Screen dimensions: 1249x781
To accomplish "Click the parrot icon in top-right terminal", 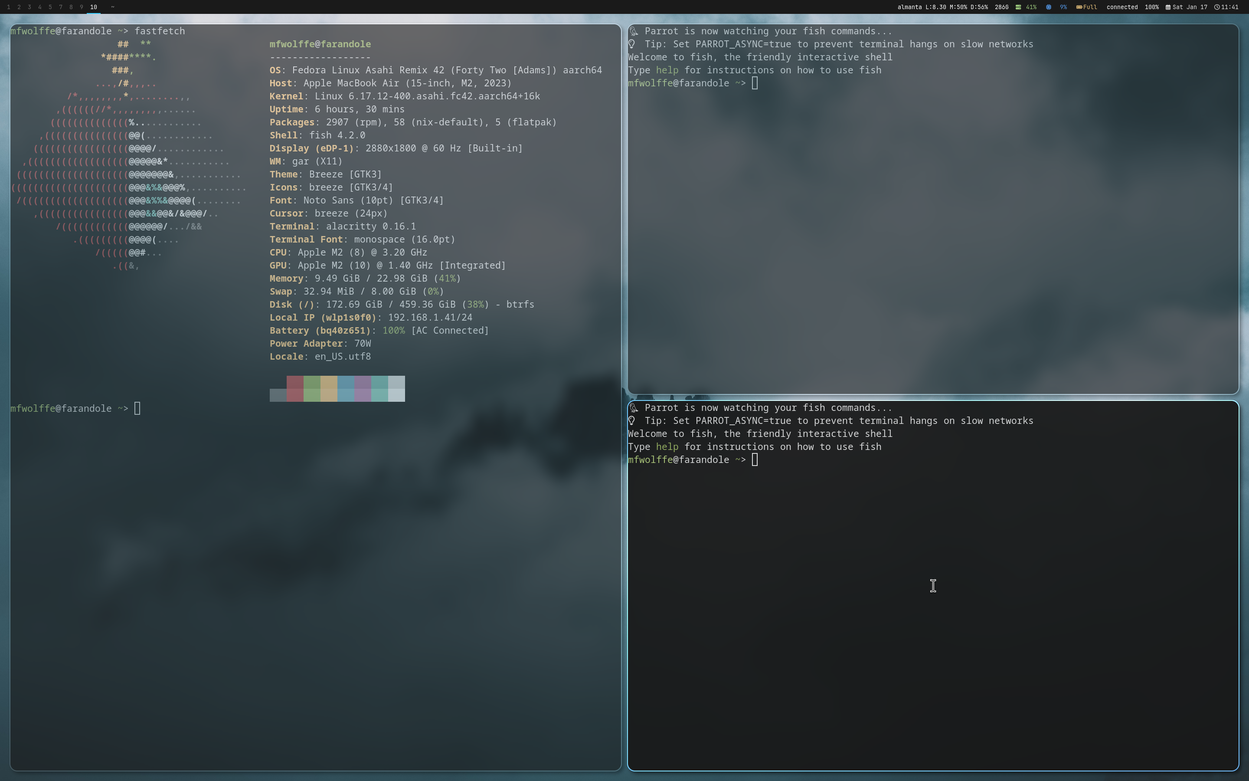I will click(x=634, y=32).
